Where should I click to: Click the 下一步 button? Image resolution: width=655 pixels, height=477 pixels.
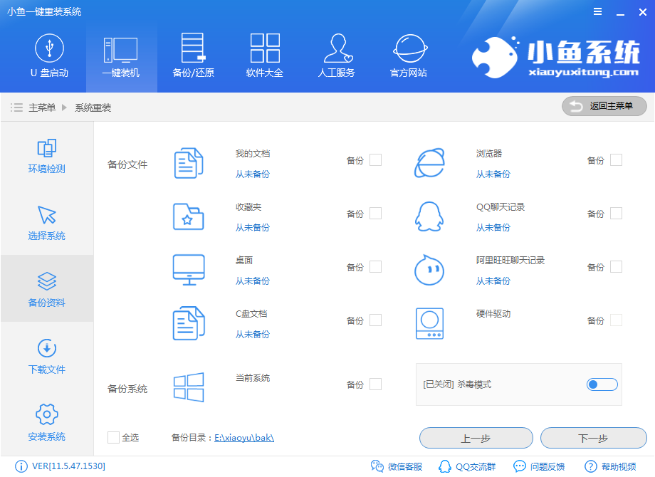593,438
